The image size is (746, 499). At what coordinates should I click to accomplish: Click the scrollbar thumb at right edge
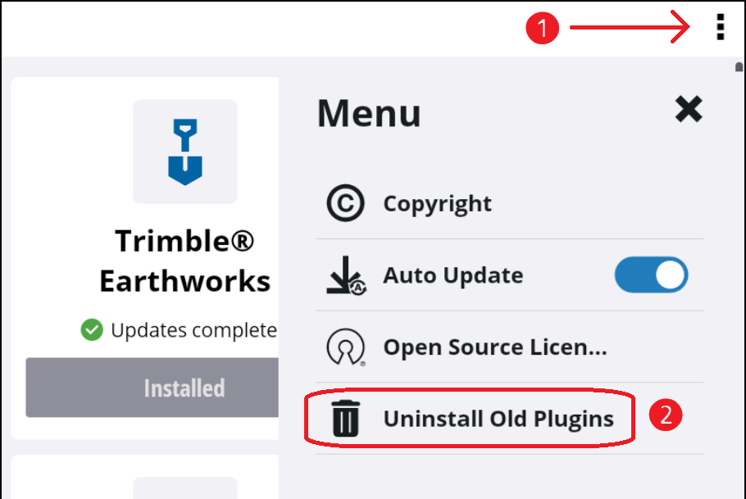[739, 70]
